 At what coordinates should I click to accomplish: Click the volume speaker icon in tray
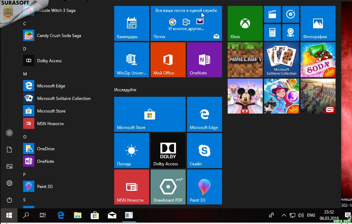[x=300, y=215]
